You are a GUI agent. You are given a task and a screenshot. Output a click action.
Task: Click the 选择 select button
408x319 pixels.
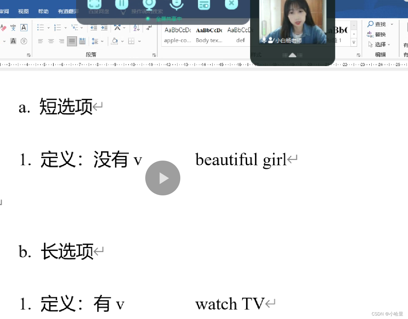[377, 45]
